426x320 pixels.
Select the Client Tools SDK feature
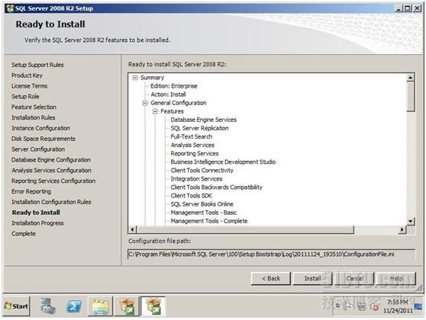pos(192,196)
